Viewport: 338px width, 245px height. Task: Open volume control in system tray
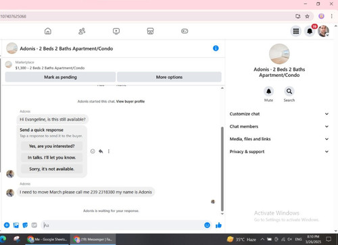[290, 240]
